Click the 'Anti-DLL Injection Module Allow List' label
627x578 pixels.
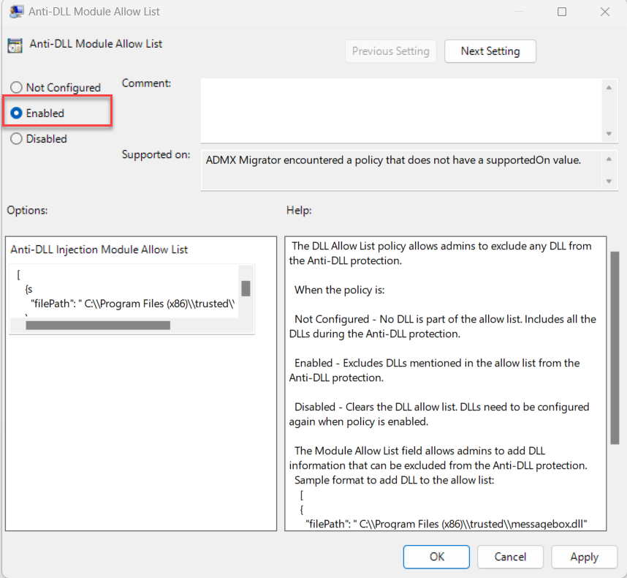99,249
